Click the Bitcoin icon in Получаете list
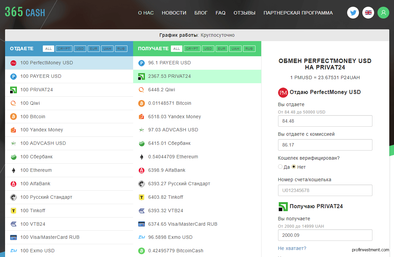Image resolution: width=394 pixels, height=257 pixels. [142, 103]
